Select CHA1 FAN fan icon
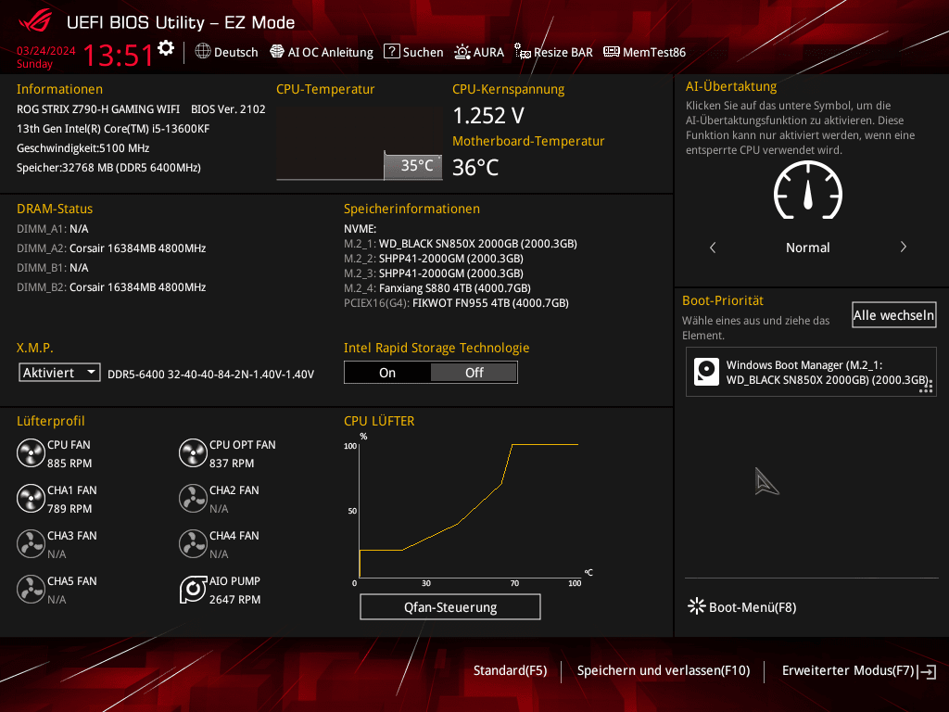 pos(31,498)
